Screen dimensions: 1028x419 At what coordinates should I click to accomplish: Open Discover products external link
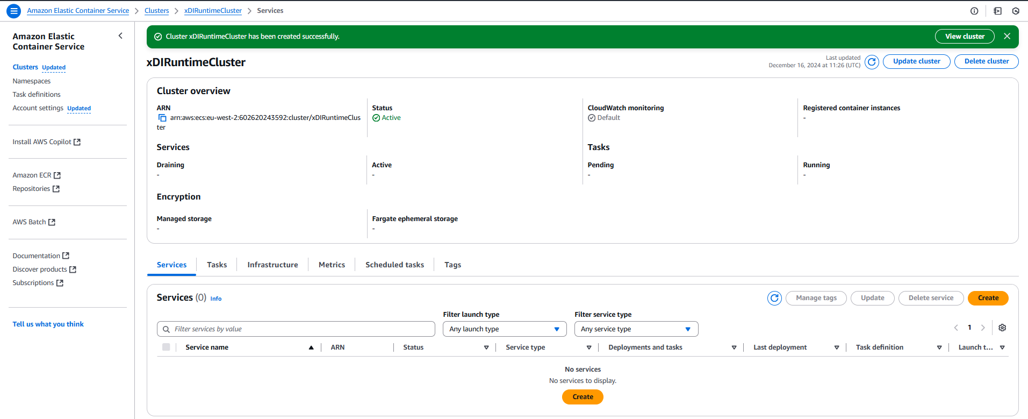(x=44, y=269)
